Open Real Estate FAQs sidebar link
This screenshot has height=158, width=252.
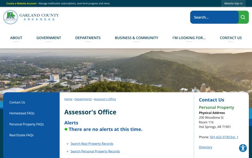pyautogui.click(x=21, y=135)
